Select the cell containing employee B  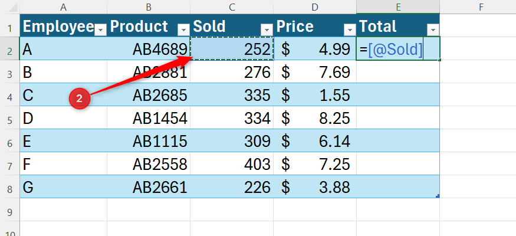coord(64,72)
